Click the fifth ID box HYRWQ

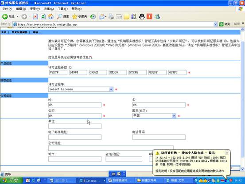point(137,72)
